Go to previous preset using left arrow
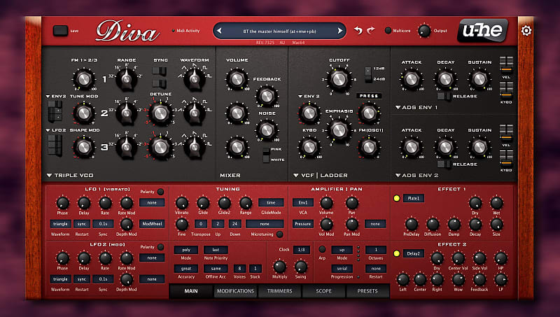 [220, 30]
